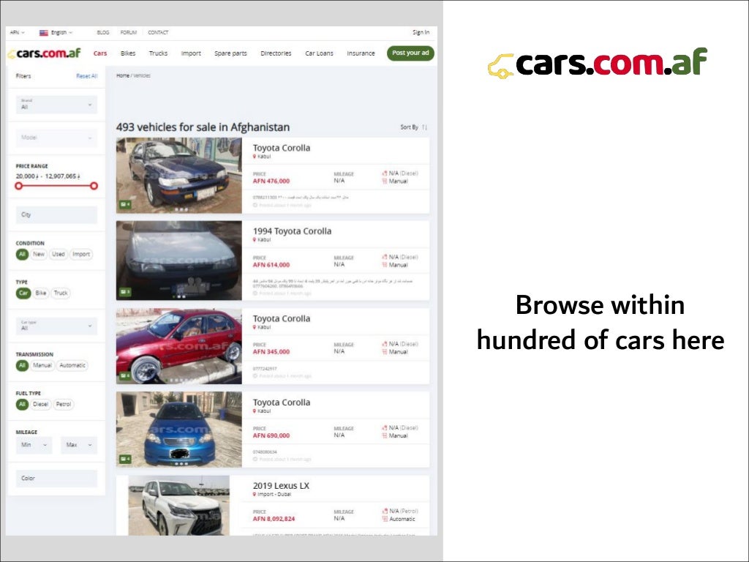749x562 pixels.
Task: Open the AFN currency dropdown
Action: (18, 33)
